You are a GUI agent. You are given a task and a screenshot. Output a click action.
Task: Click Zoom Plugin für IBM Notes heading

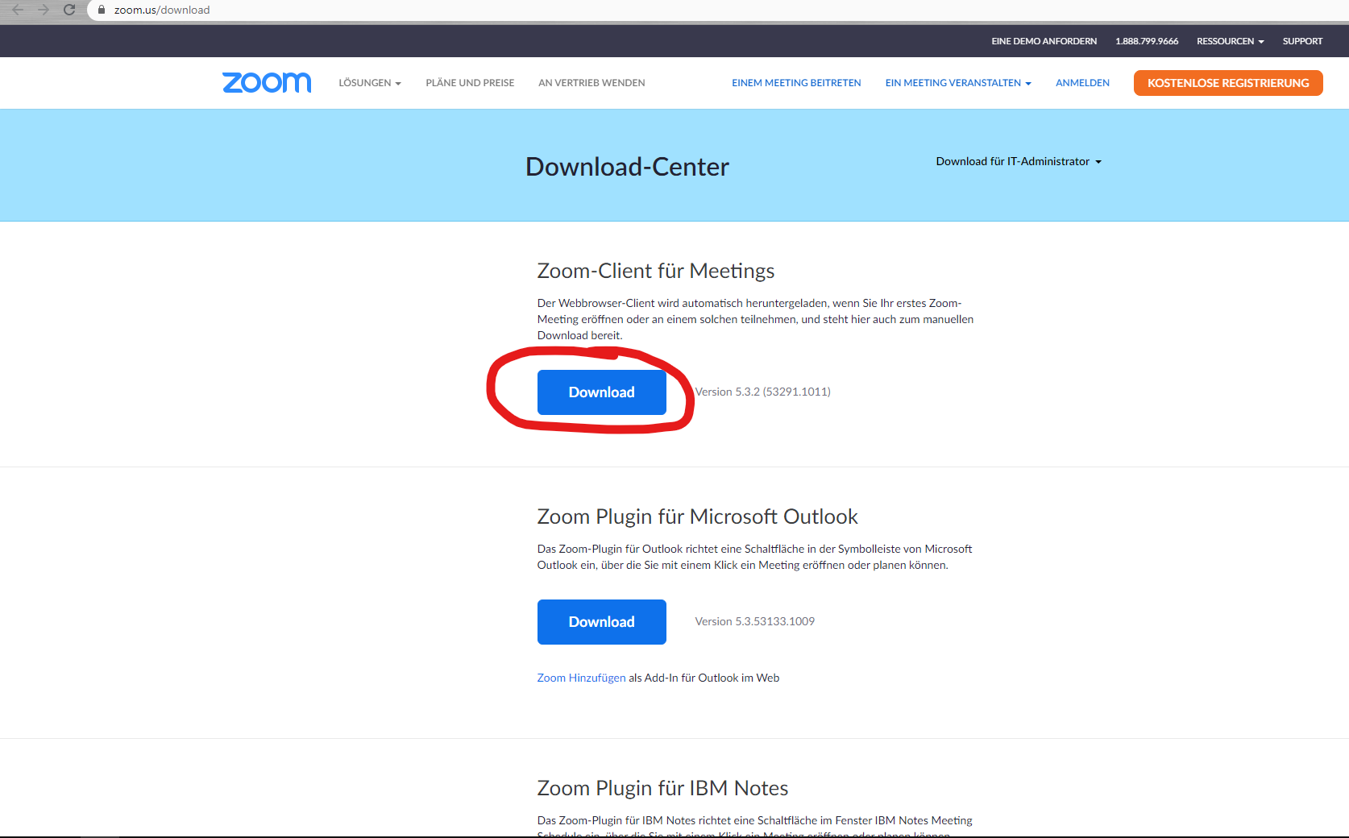point(662,788)
